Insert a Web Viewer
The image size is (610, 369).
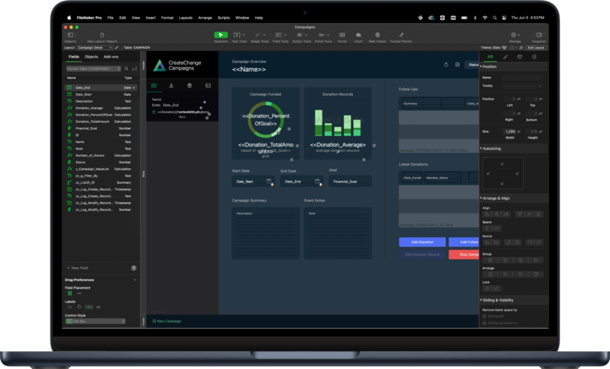tap(377, 35)
